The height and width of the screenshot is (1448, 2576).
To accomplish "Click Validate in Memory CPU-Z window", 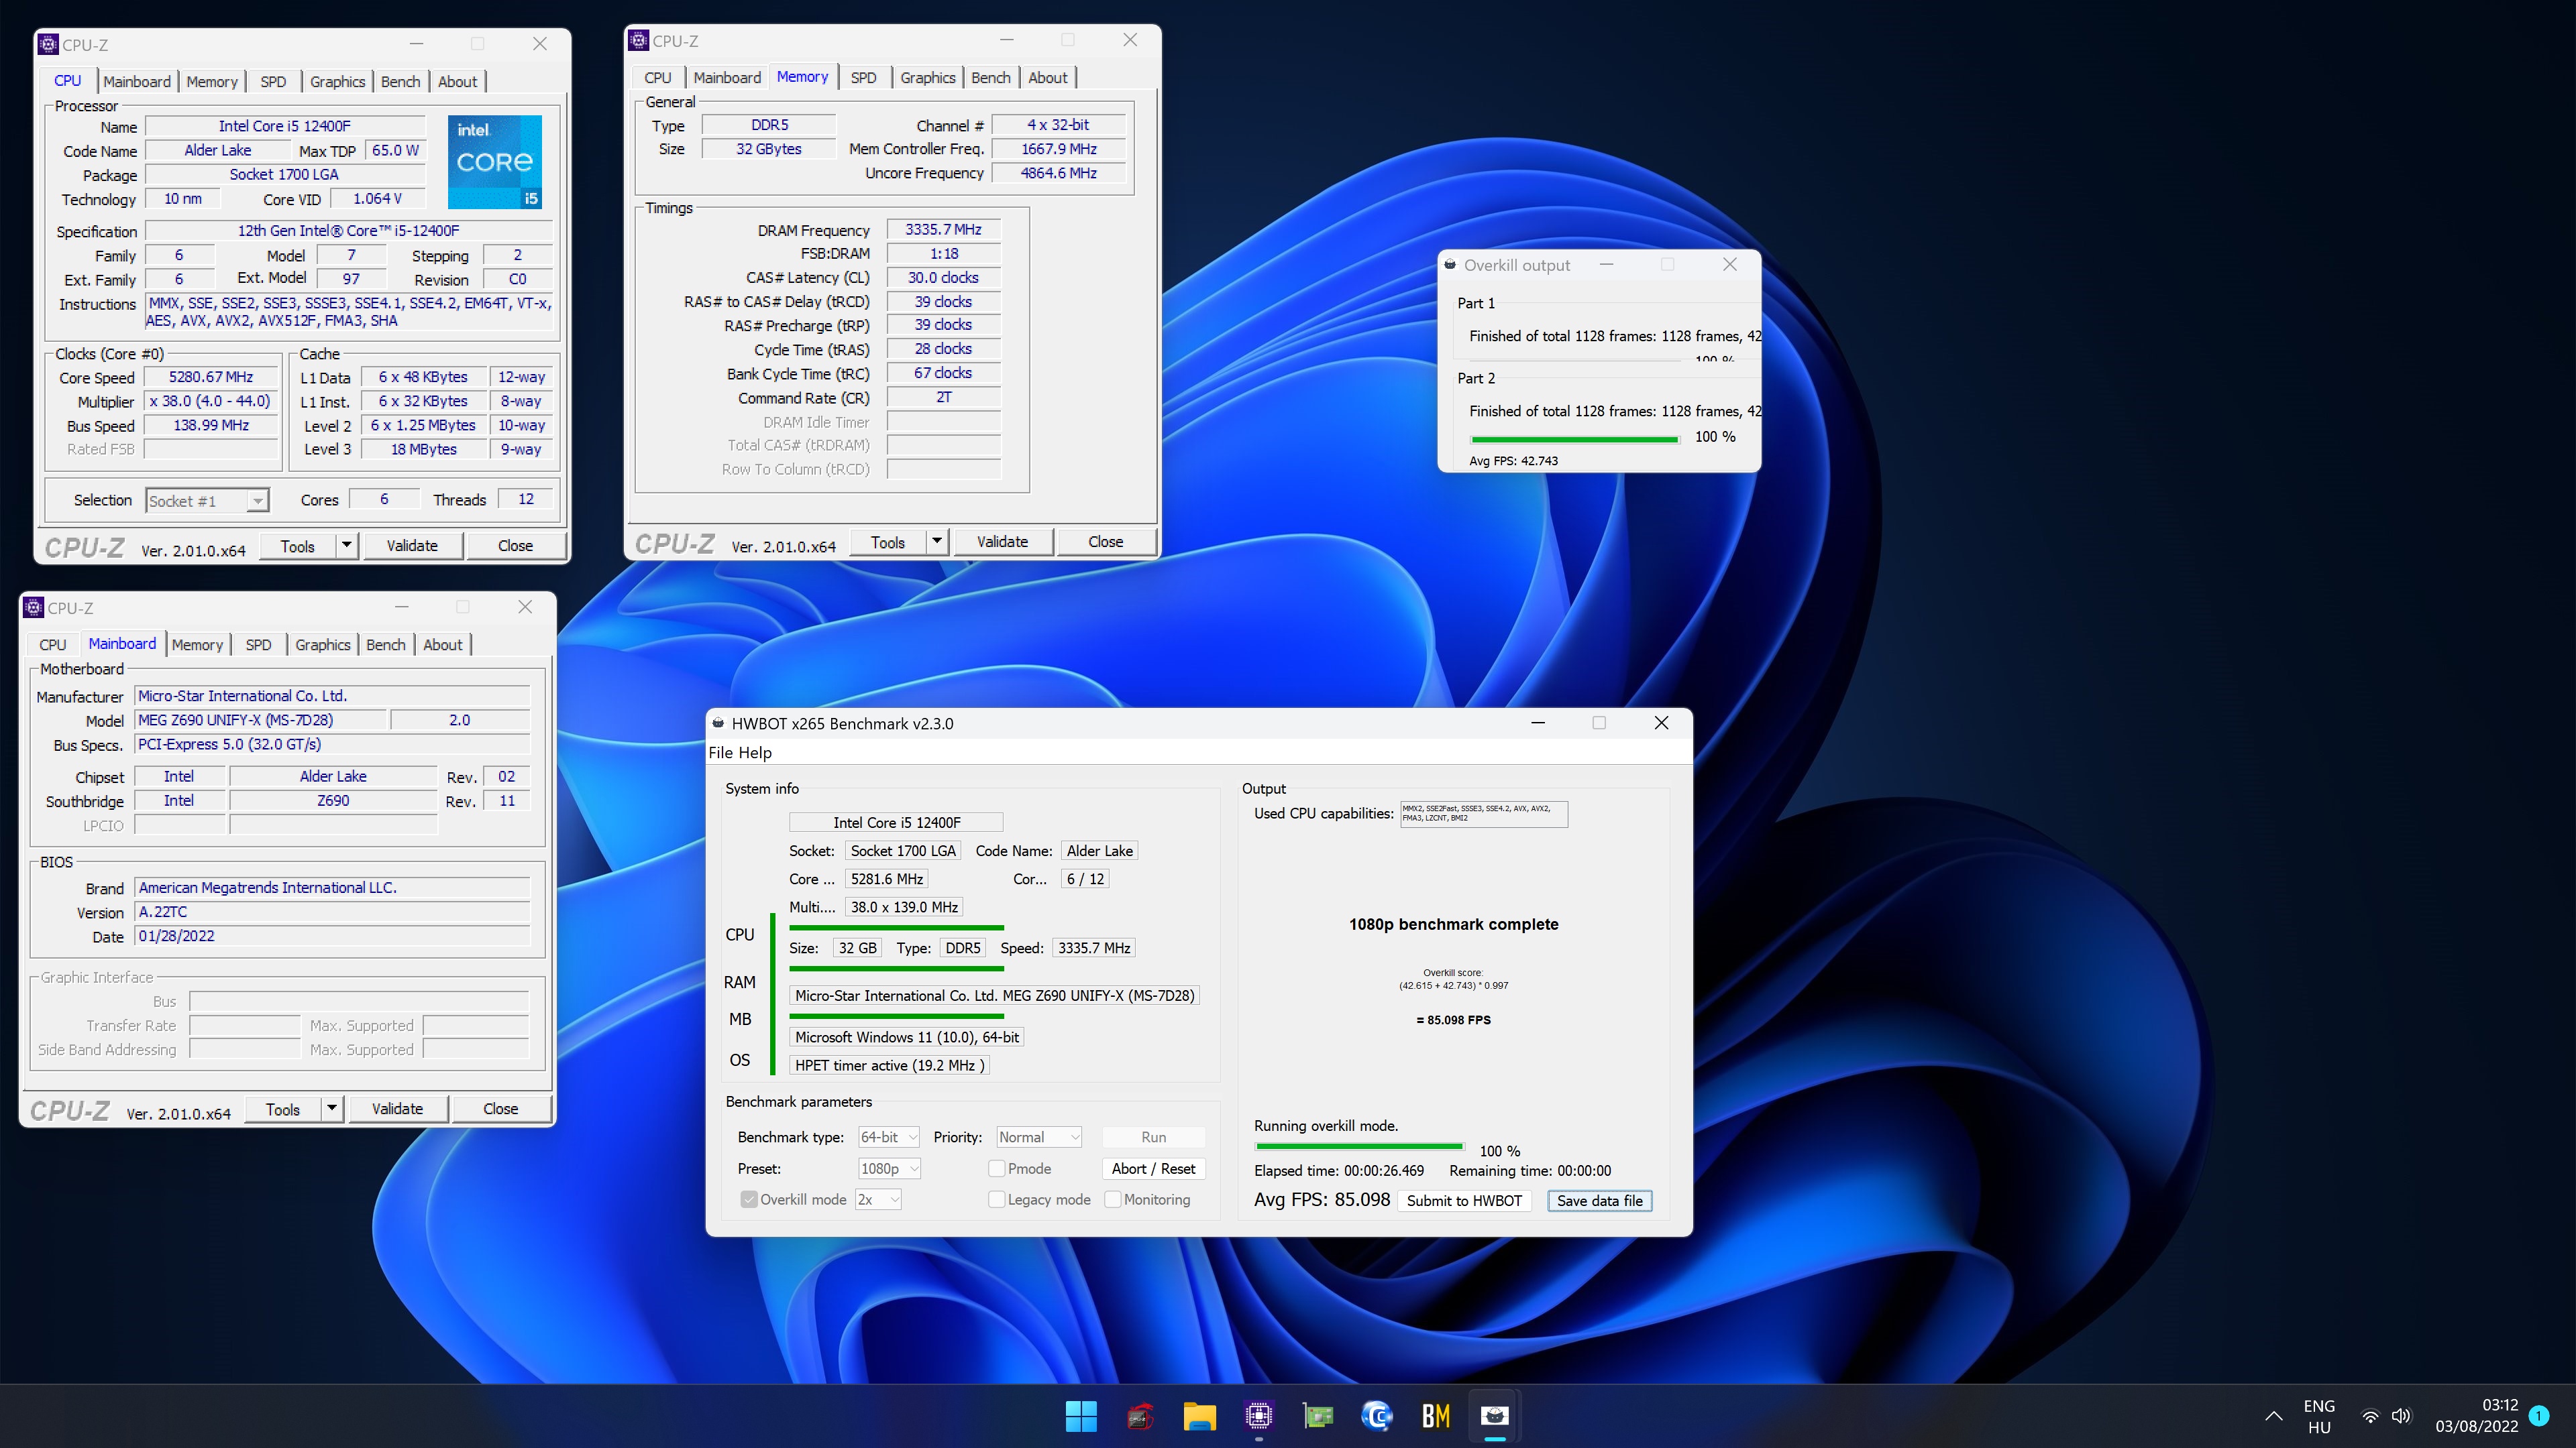I will coord(1002,542).
